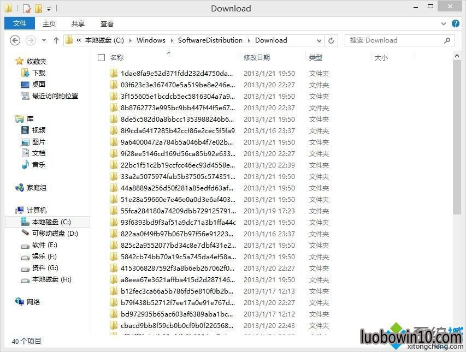Click folder icon of 22bc1f51c2b19ccfcc46ec93d4558e...

point(114,165)
